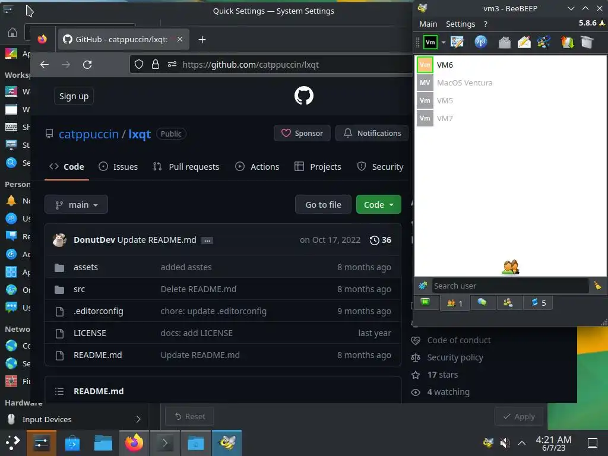Click the site permissions icon in URL bar
Image resolution: width=608 pixels, height=456 pixels.
click(x=172, y=64)
